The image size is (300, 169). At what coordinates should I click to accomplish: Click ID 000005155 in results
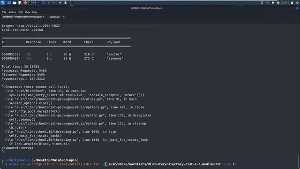click(11, 54)
